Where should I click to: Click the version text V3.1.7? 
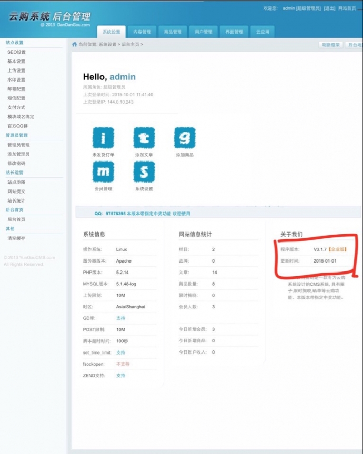(x=320, y=249)
